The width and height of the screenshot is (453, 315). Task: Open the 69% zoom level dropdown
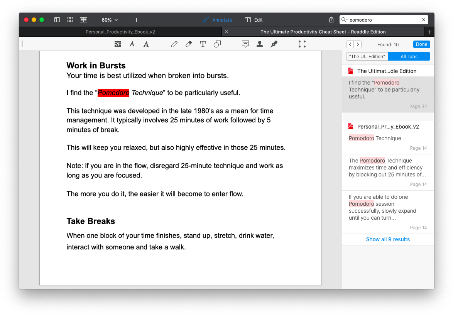pos(110,20)
